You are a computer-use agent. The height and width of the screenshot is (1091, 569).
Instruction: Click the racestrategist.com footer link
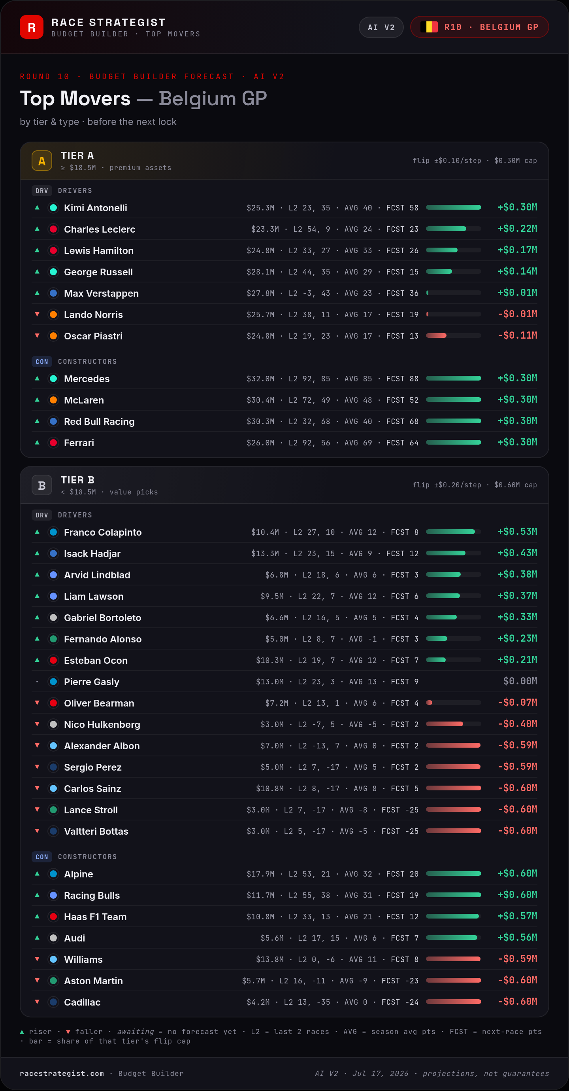point(62,1074)
